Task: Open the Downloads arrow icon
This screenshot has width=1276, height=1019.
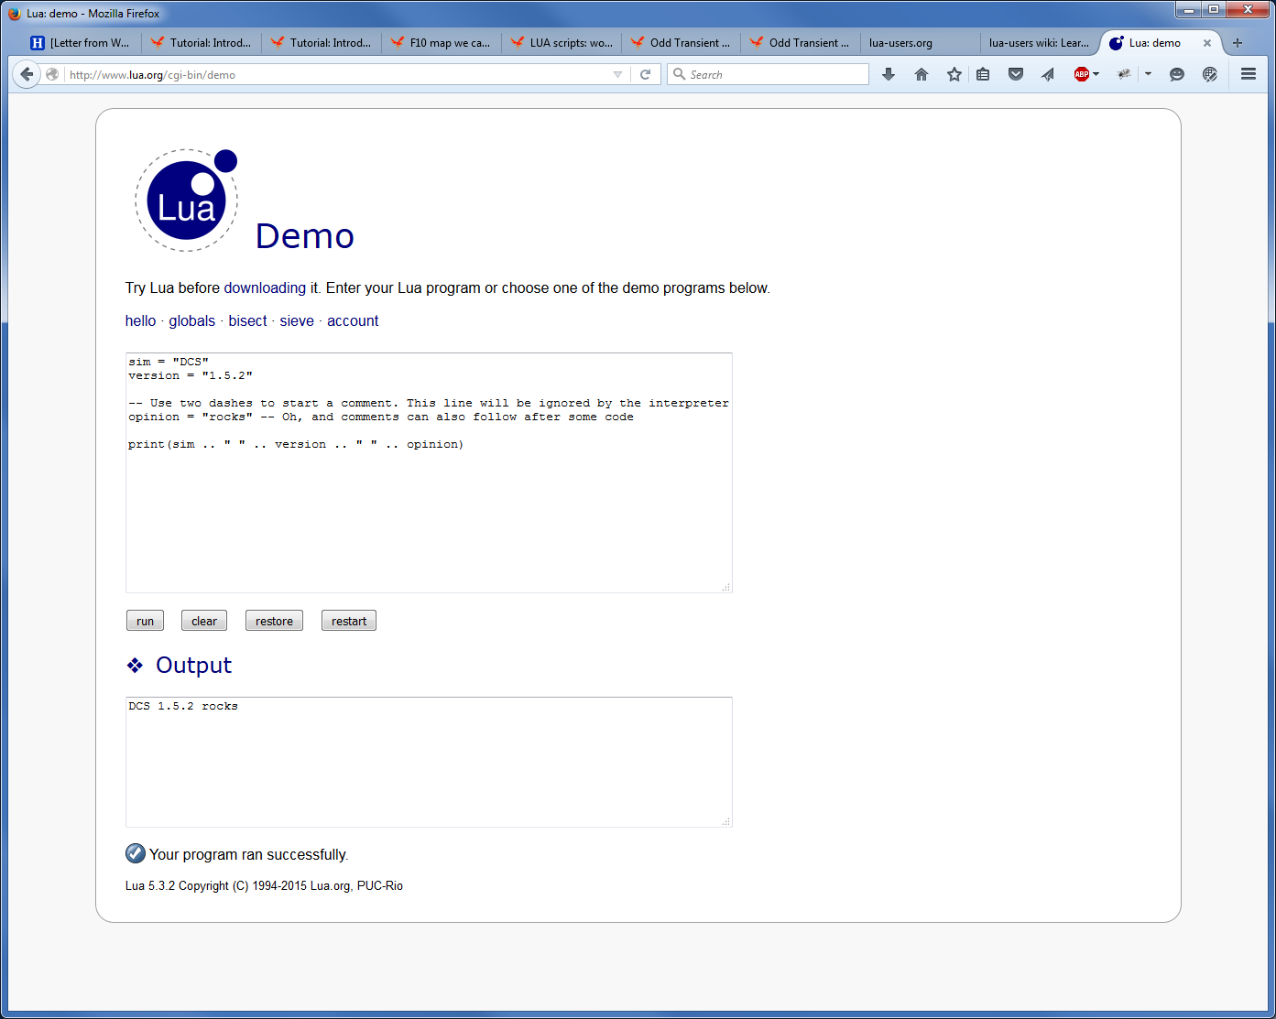Action: [x=889, y=74]
